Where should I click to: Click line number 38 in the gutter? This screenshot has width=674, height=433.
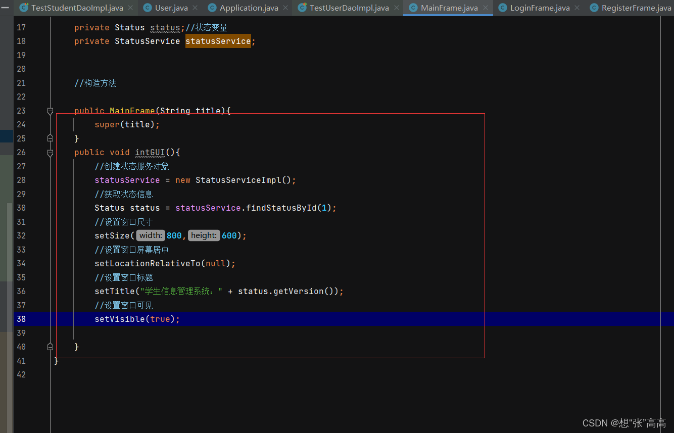pos(21,319)
